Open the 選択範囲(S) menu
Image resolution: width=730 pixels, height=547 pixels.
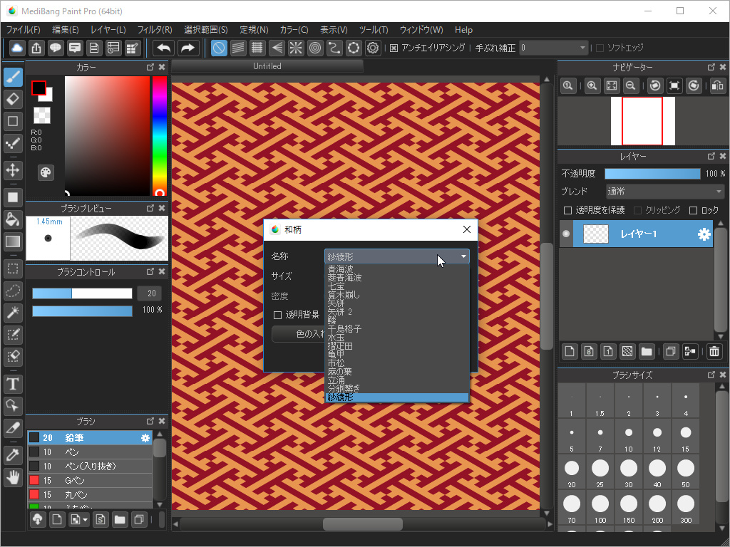[x=206, y=30]
